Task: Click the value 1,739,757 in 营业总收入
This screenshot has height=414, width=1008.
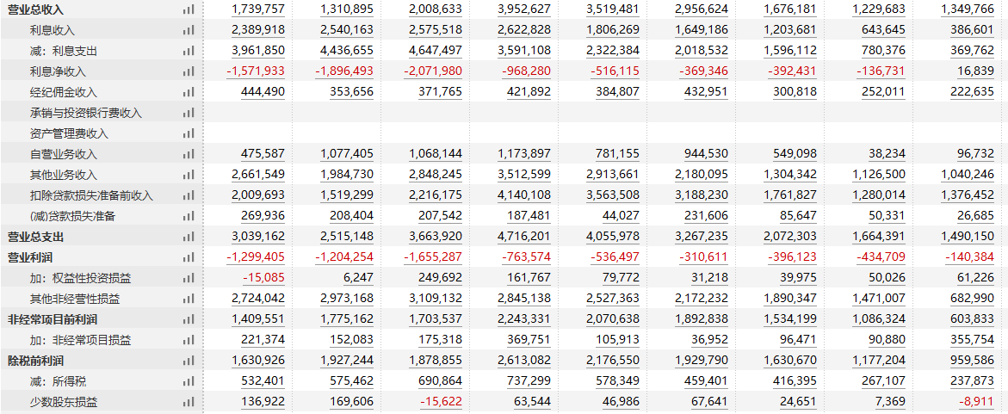Action: 257,9
